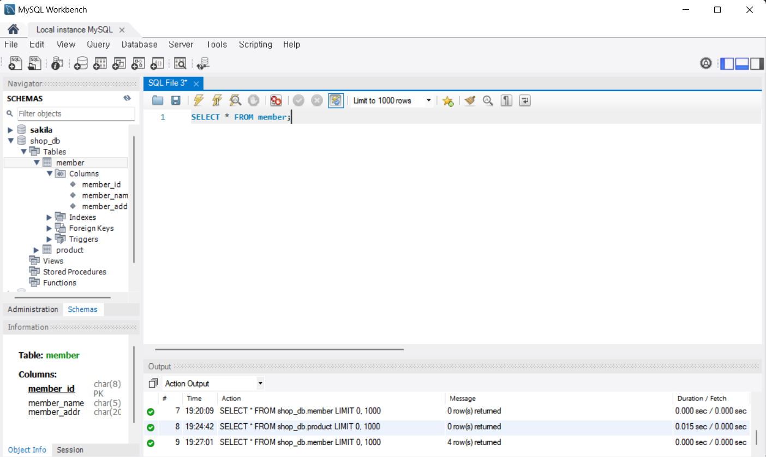
Task: Stop the running query icon
Action: point(253,100)
